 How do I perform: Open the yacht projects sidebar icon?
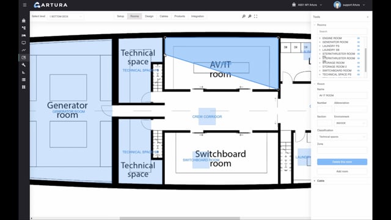pyautogui.click(x=24, y=21)
